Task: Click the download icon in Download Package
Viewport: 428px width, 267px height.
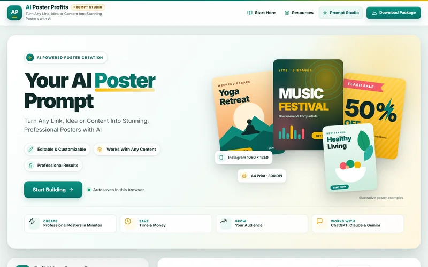Action: pos(374,12)
